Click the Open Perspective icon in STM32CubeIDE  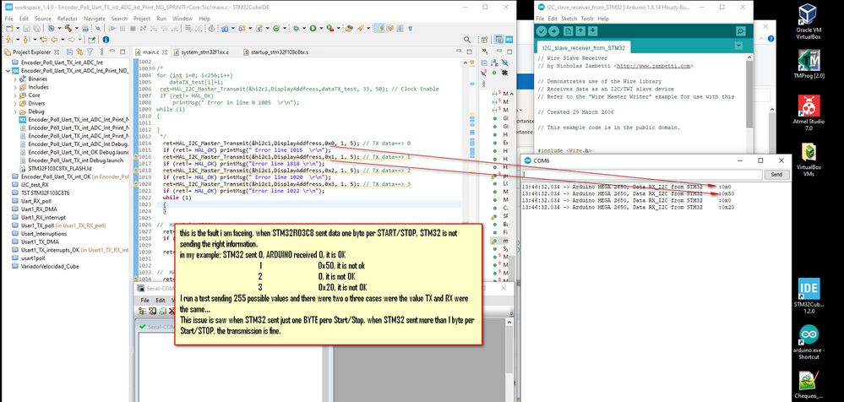(484, 40)
